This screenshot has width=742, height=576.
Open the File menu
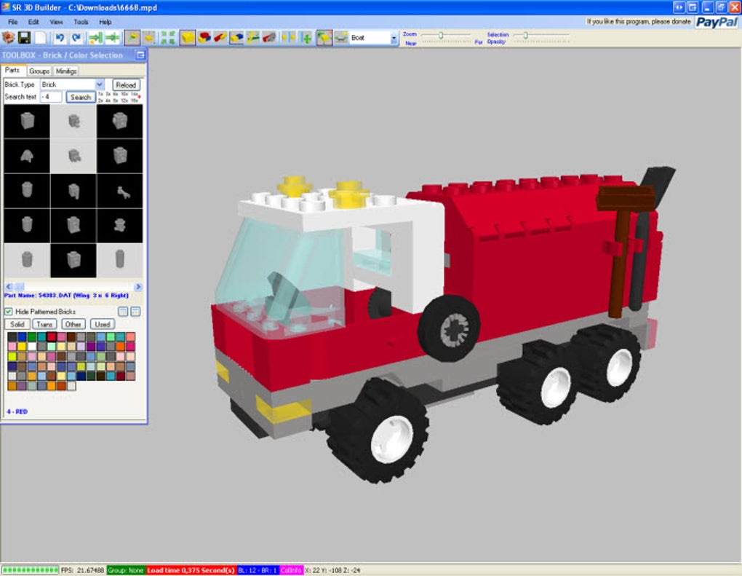[13, 22]
